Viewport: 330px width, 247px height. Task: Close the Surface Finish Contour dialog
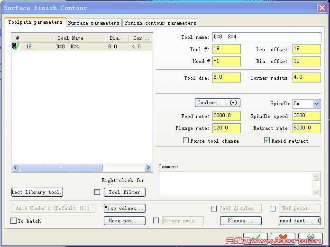tap(322, 8)
